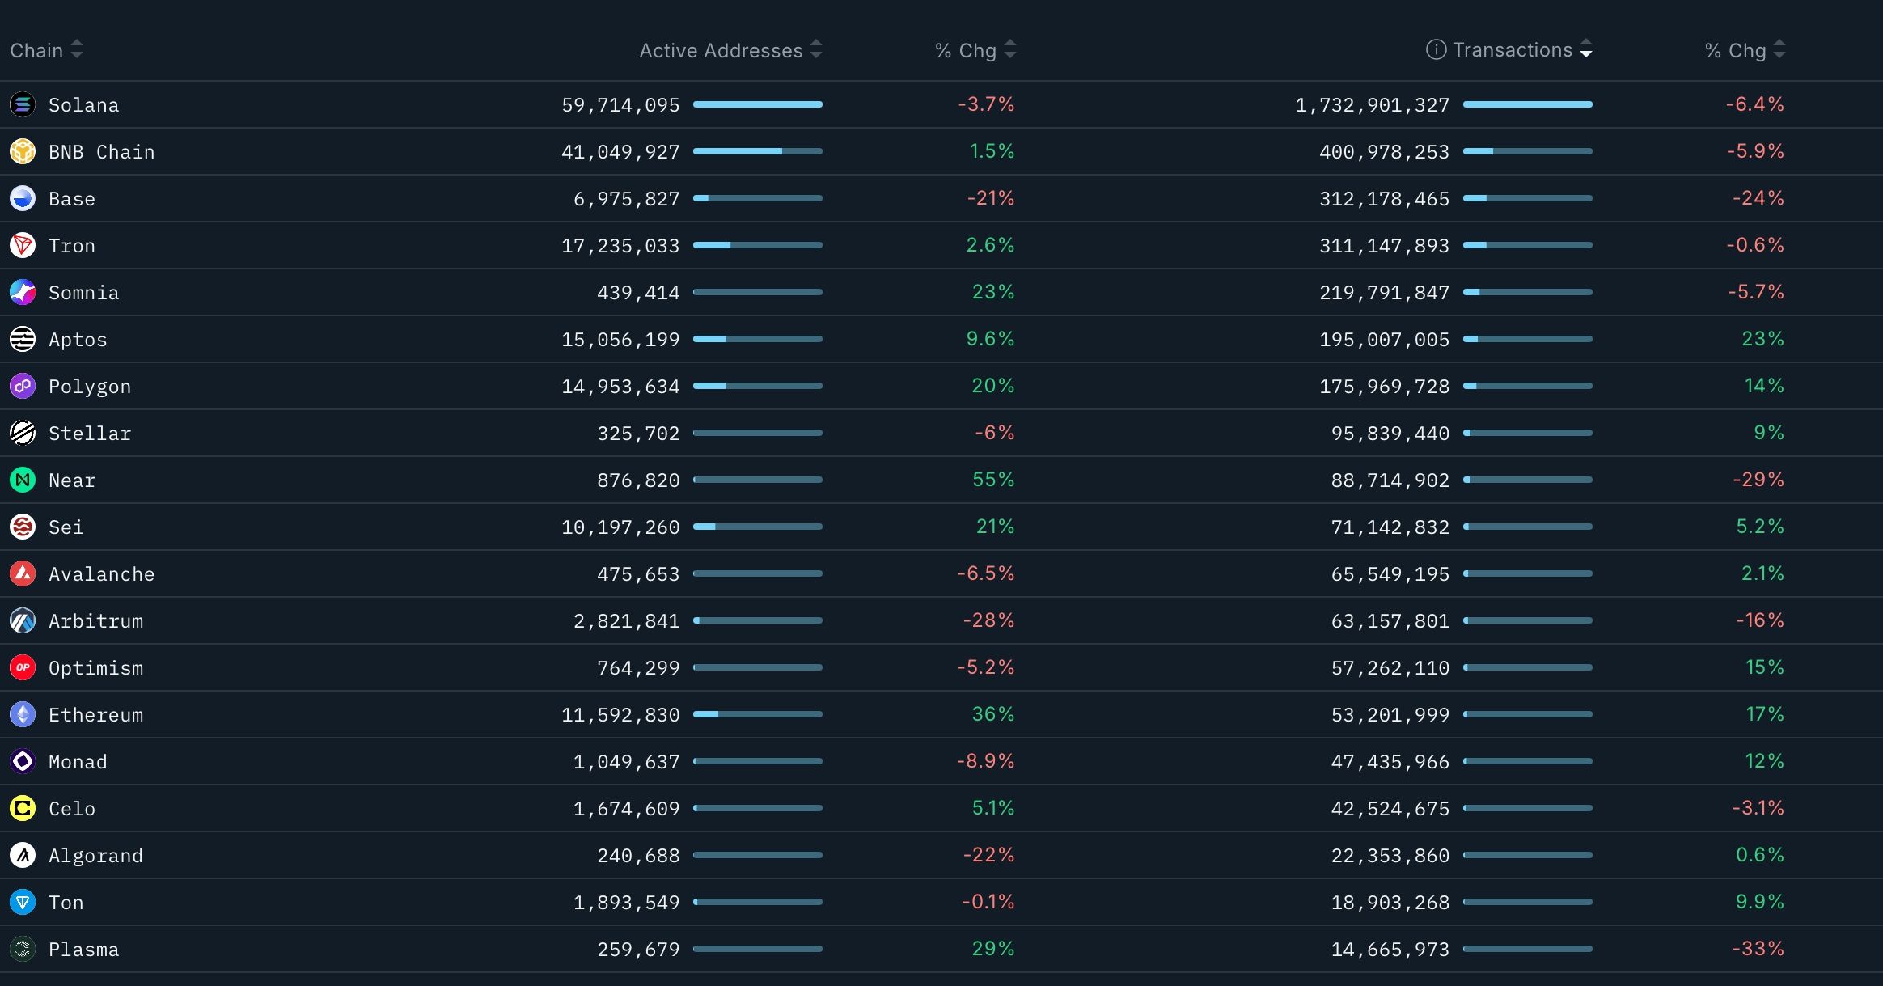Image resolution: width=1883 pixels, height=986 pixels.
Task: Toggle sorting on rightmost % Chg column
Action: tap(1778, 49)
